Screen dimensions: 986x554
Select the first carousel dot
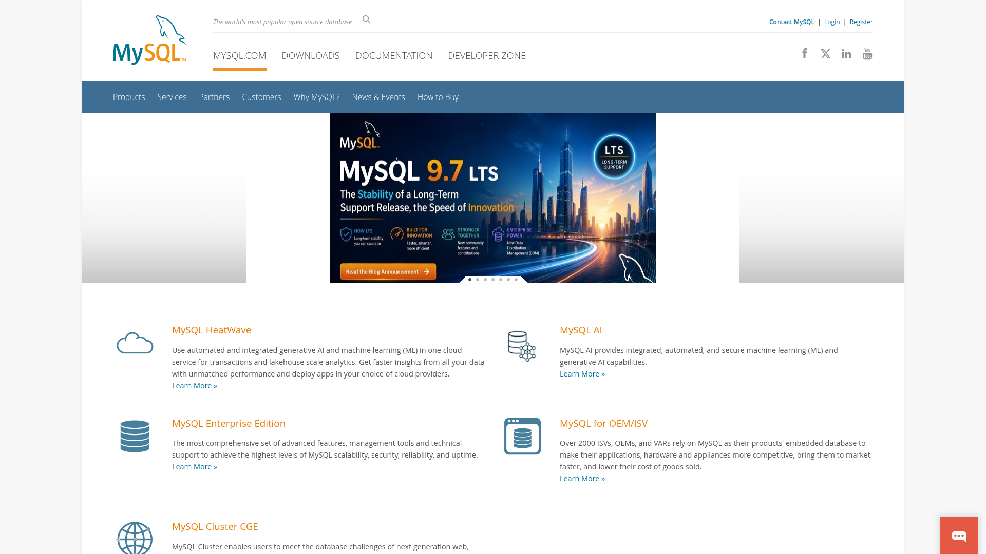(x=470, y=280)
